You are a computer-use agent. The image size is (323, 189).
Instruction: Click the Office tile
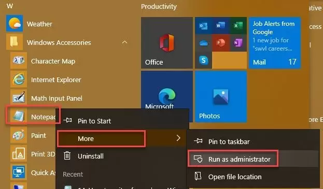click(167, 43)
